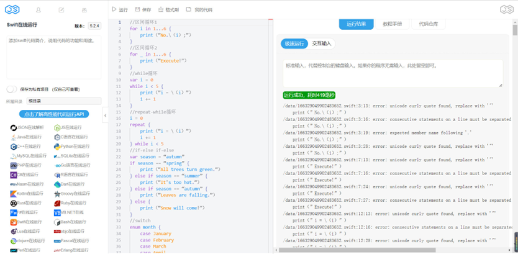
Task: Save the code with 保存
Action: [143, 9]
